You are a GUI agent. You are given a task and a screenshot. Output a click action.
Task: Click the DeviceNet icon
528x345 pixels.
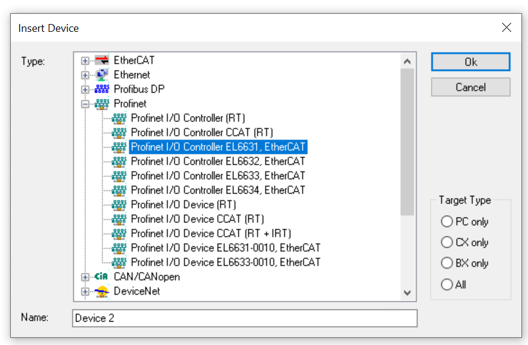click(102, 292)
